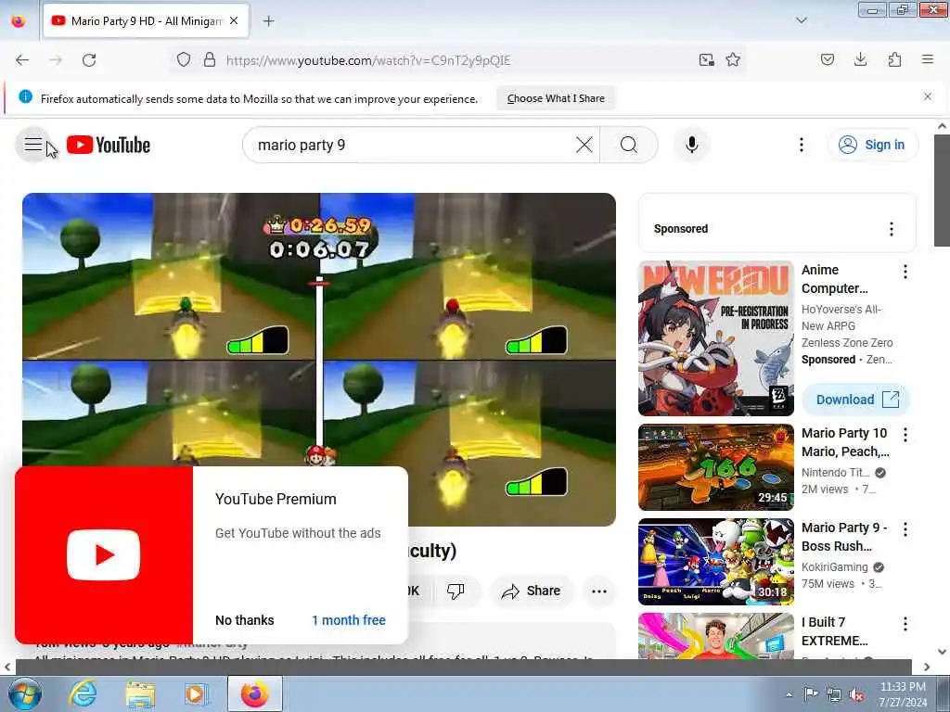Open more actions ellipsis below video

pyautogui.click(x=598, y=591)
